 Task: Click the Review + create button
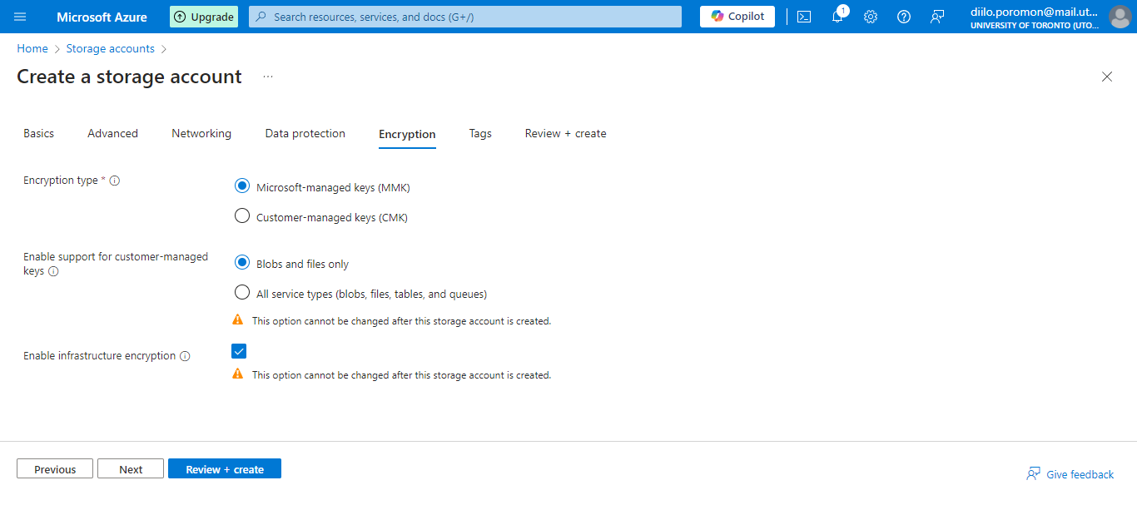coord(224,468)
